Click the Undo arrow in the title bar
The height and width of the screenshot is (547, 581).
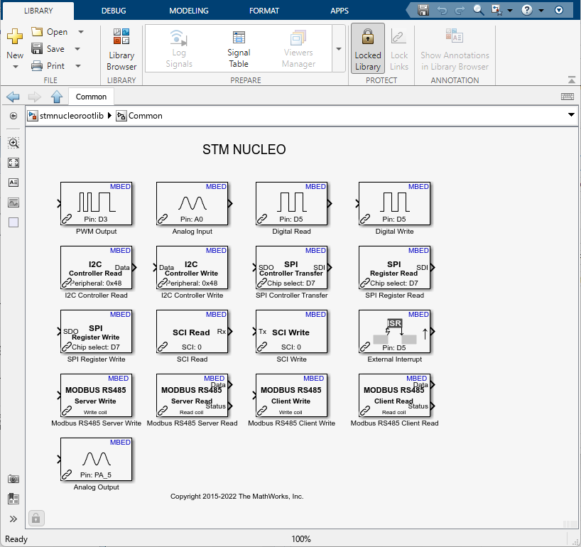[x=442, y=10]
